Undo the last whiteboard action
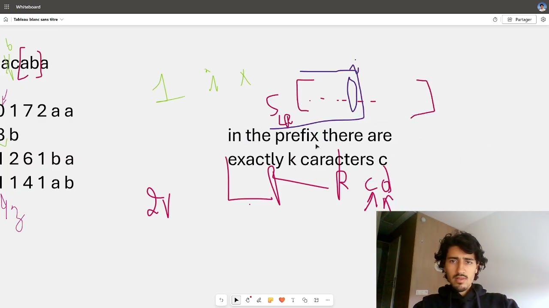This screenshot has width=549, height=308. [221, 300]
